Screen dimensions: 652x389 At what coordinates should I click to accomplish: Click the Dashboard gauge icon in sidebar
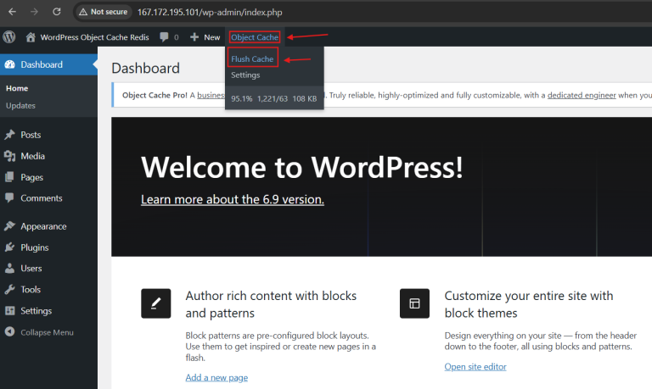pos(9,64)
